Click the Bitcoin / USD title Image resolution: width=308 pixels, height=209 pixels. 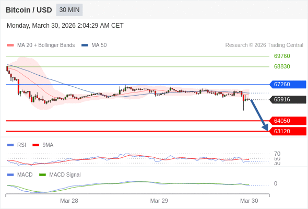[29, 10]
